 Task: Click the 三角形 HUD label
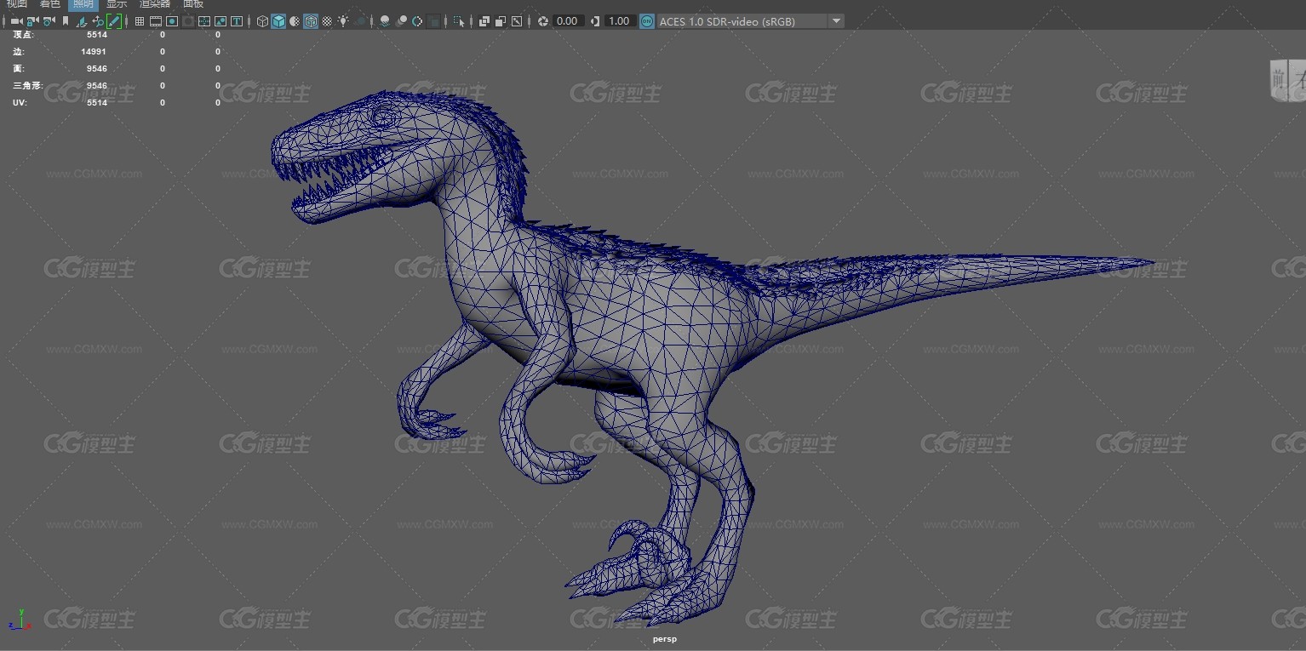coord(27,85)
